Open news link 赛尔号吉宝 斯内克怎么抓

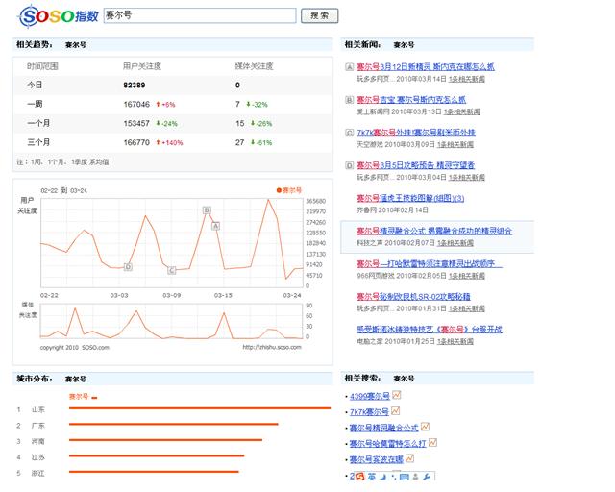coord(411,100)
